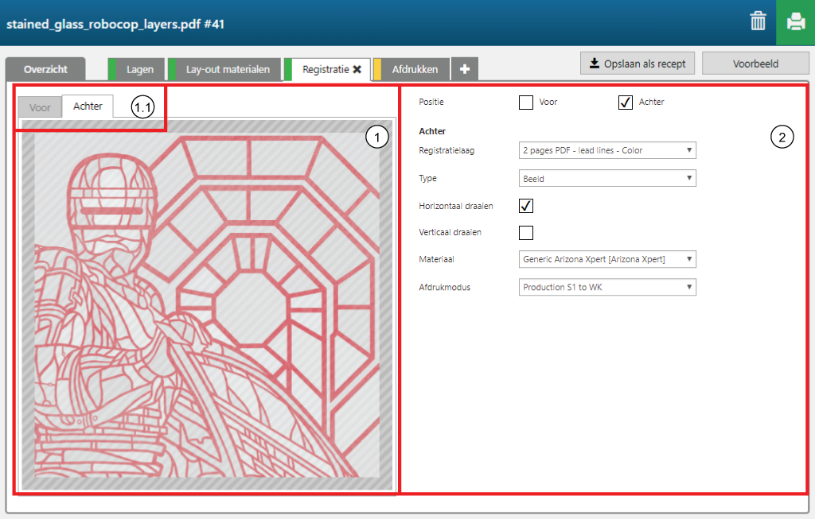Viewport: 815px width, 519px height.
Task: Click the Voorbeeld button
Action: pos(755,64)
